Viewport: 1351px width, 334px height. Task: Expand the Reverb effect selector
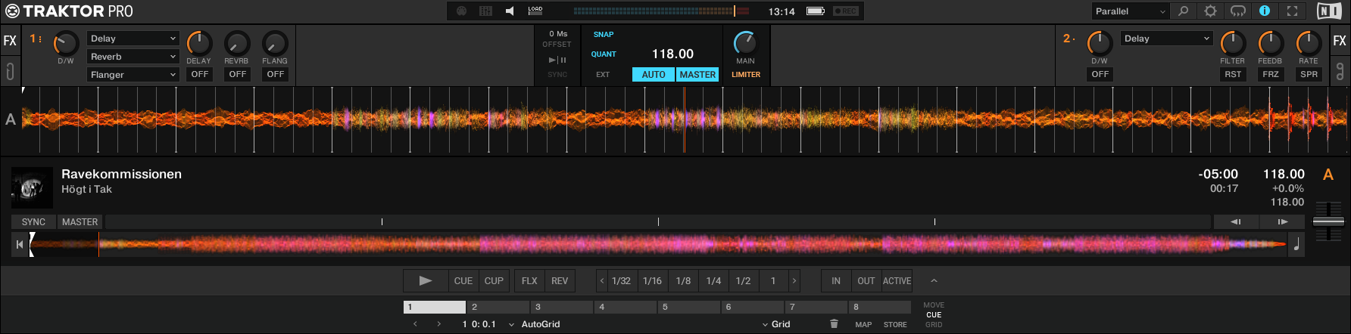click(x=133, y=57)
